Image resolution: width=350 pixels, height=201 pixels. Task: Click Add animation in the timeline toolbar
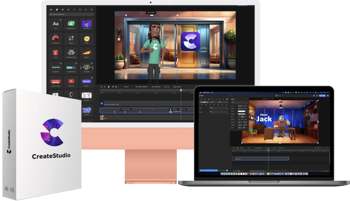pos(142,87)
